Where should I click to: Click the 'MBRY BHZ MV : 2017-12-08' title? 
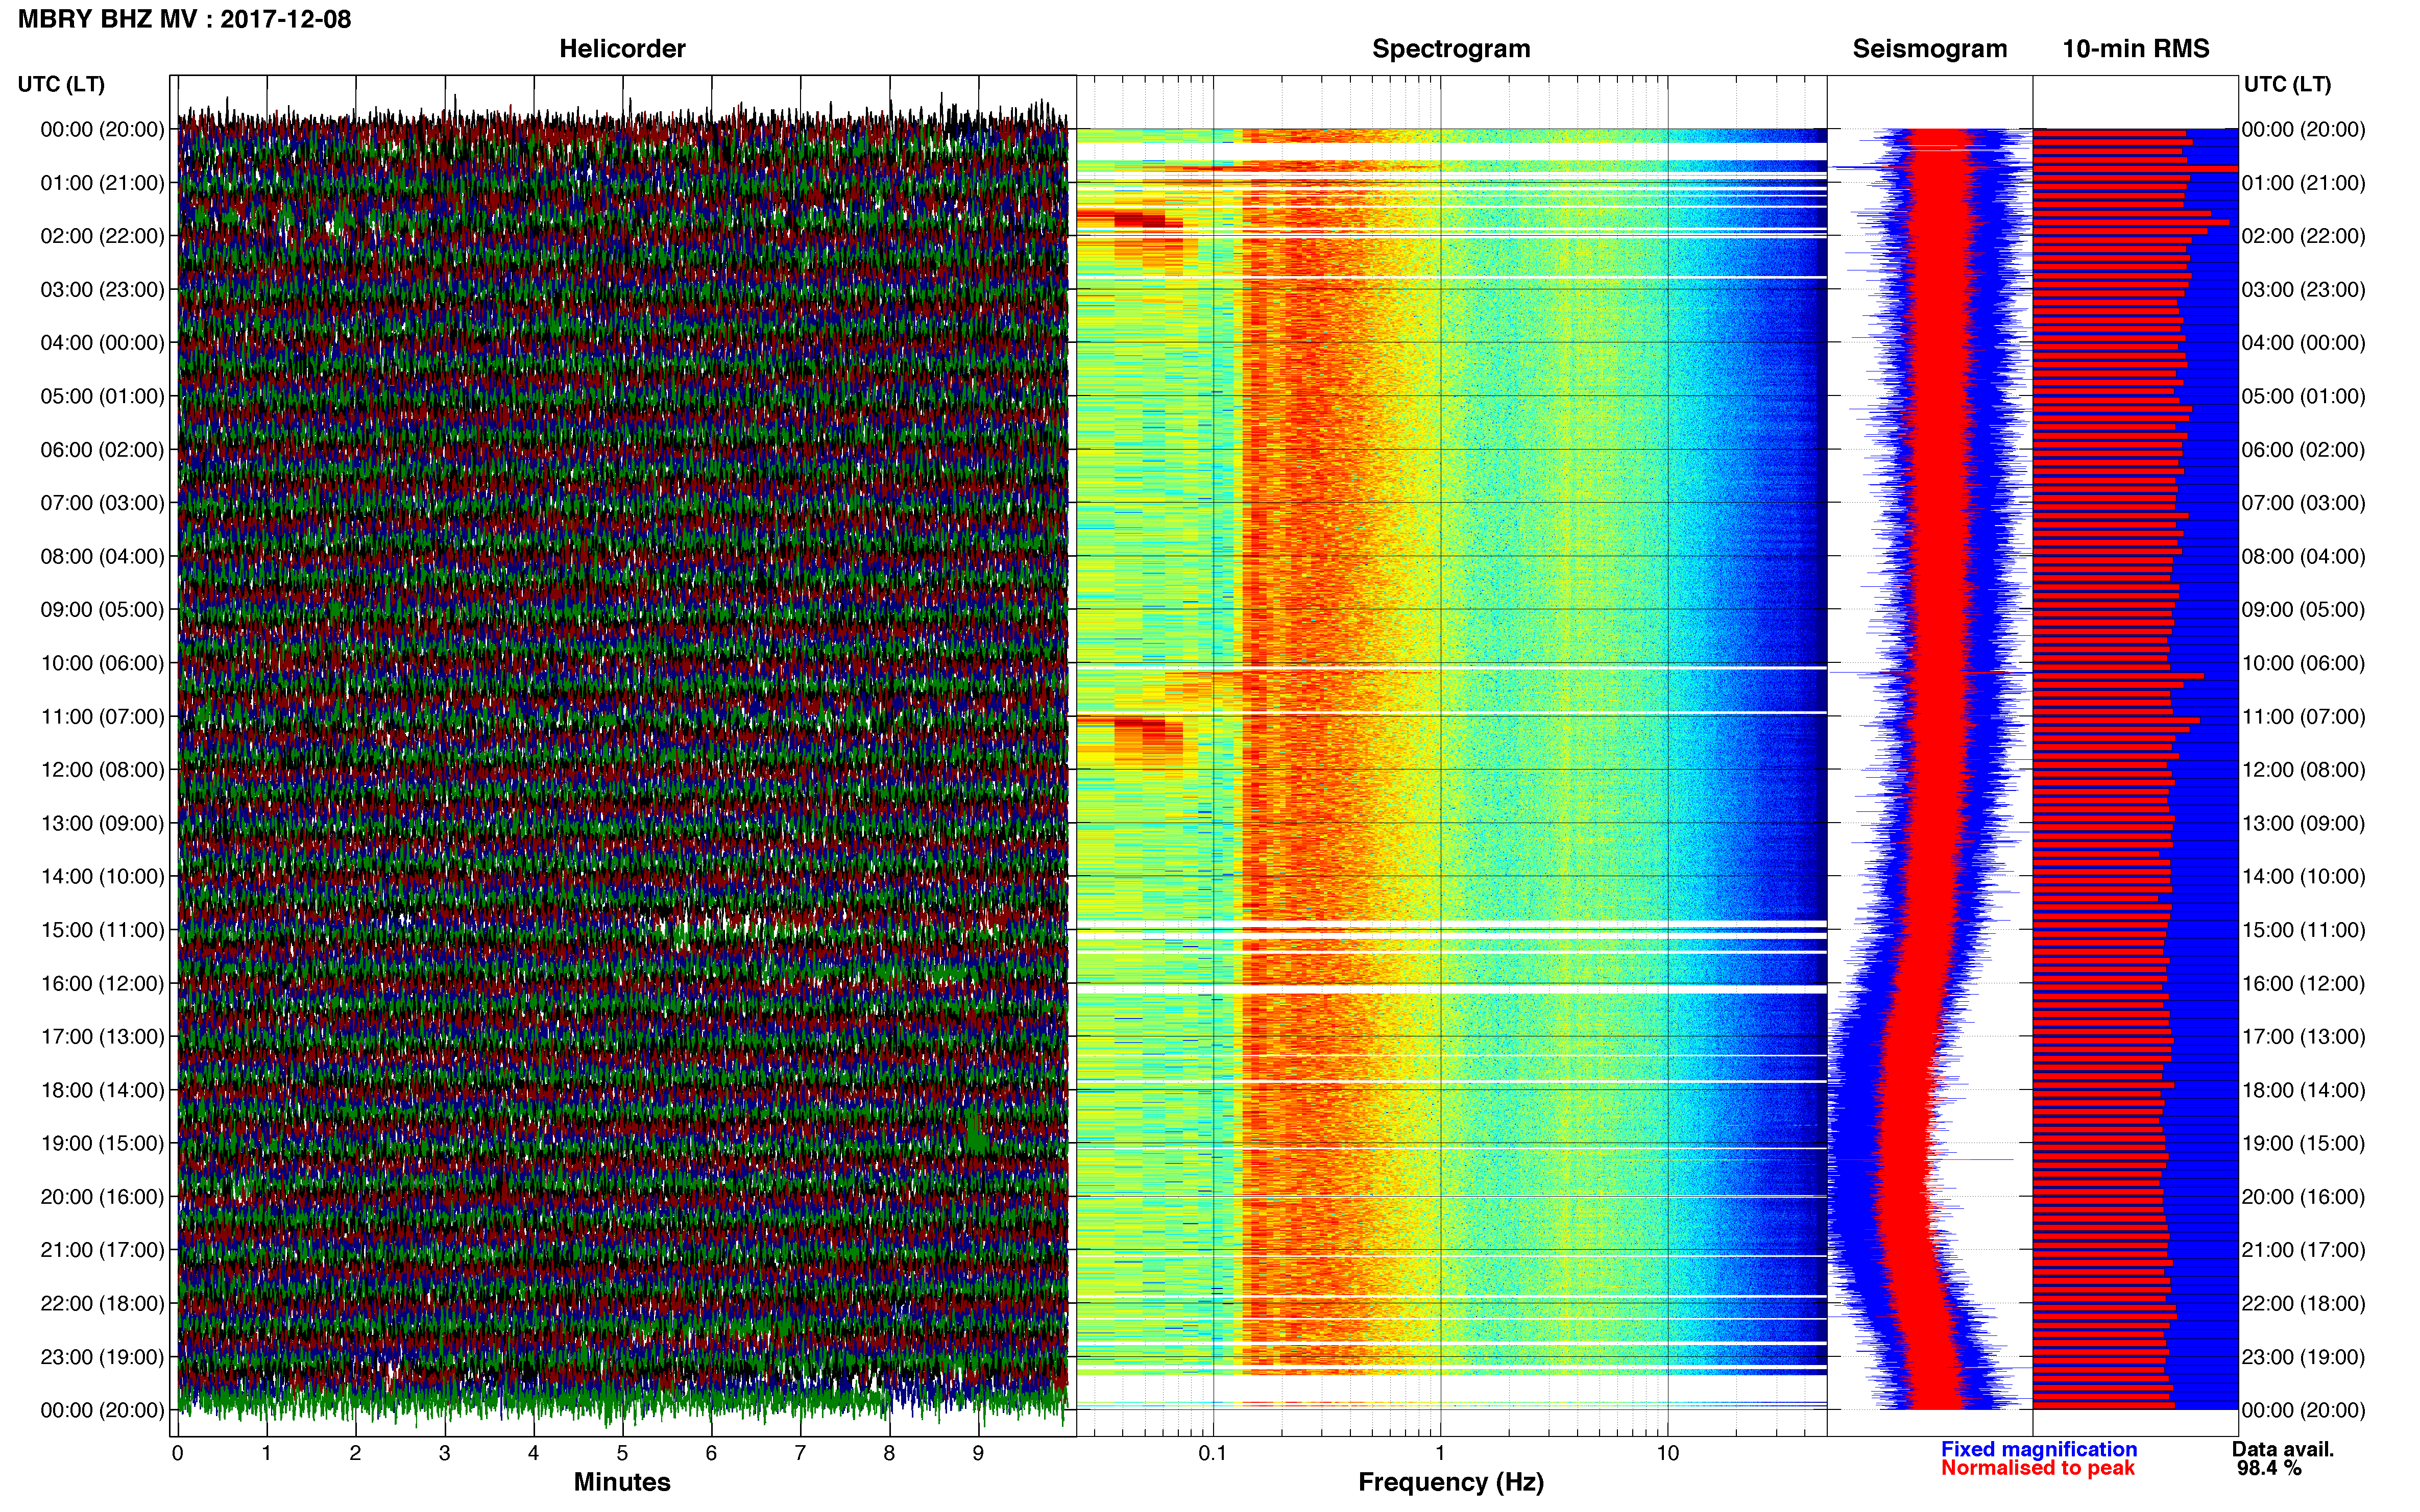click(185, 19)
